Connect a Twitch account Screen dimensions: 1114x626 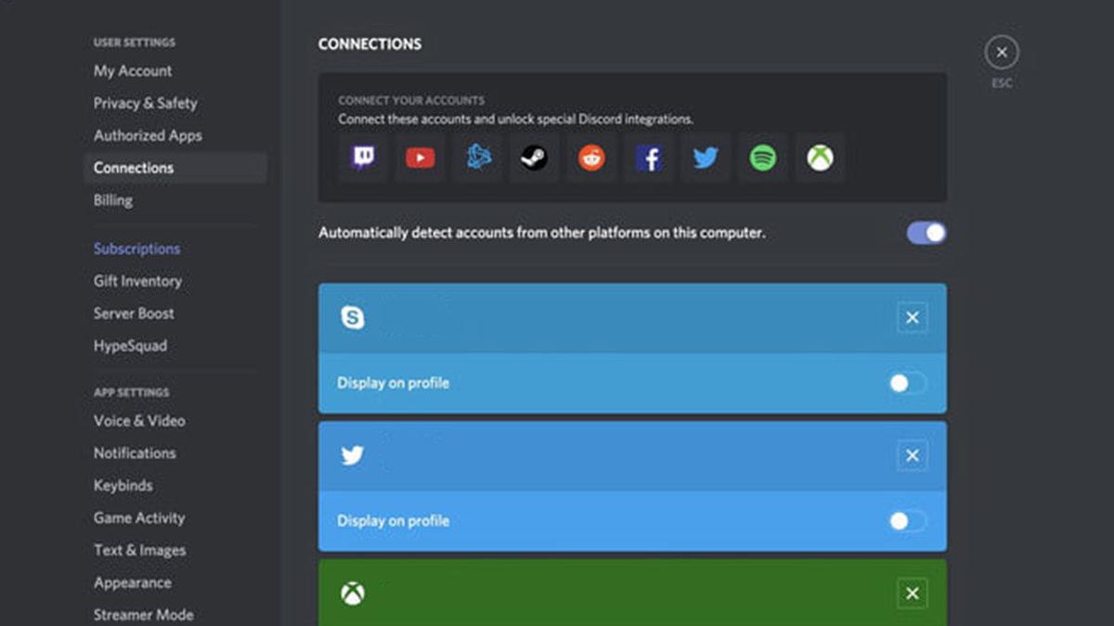(362, 158)
